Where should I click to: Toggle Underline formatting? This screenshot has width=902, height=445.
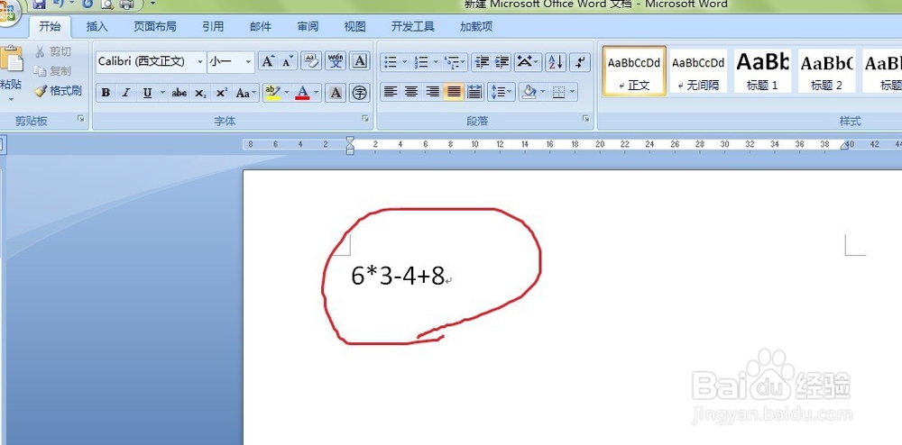coord(147,93)
